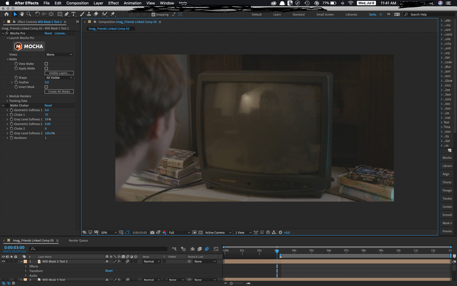Screen dimensions: 457x286
Task: Select the Pen tool
Action: pos(67,14)
